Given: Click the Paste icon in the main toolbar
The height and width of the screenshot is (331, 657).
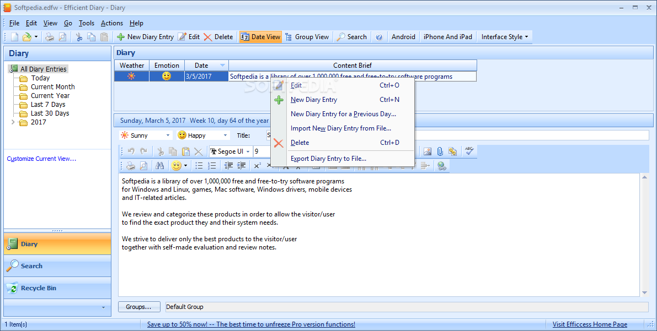Looking at the screenshot, I should (104, 37).
